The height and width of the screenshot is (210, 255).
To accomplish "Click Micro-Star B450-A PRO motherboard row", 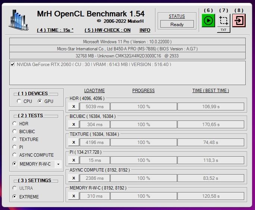I will (x=127, y=48).
